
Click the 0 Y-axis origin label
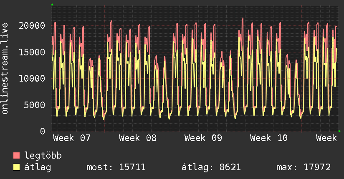43,131
